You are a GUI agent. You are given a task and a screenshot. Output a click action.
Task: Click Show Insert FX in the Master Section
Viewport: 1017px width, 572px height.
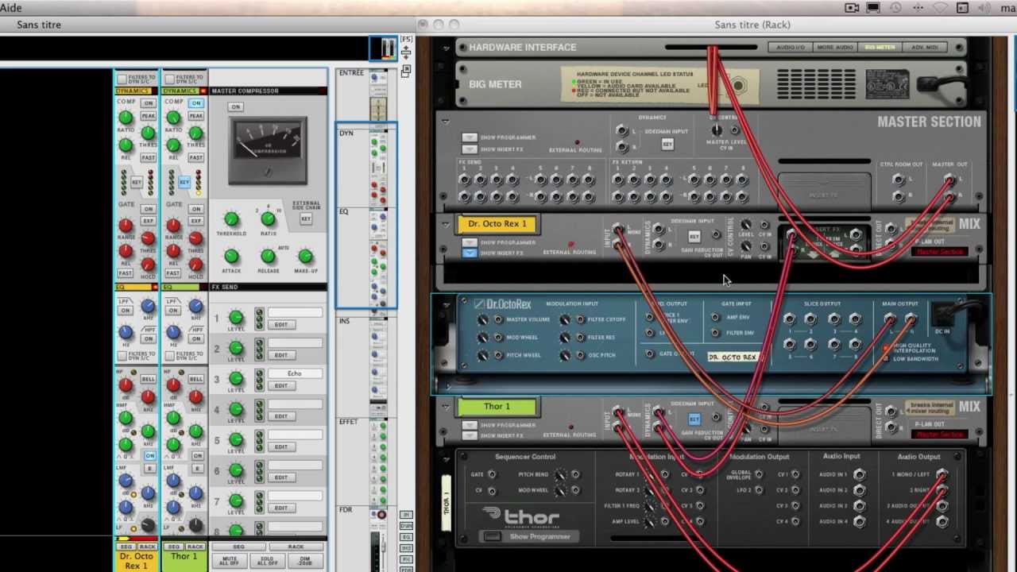tap(470, 149)
